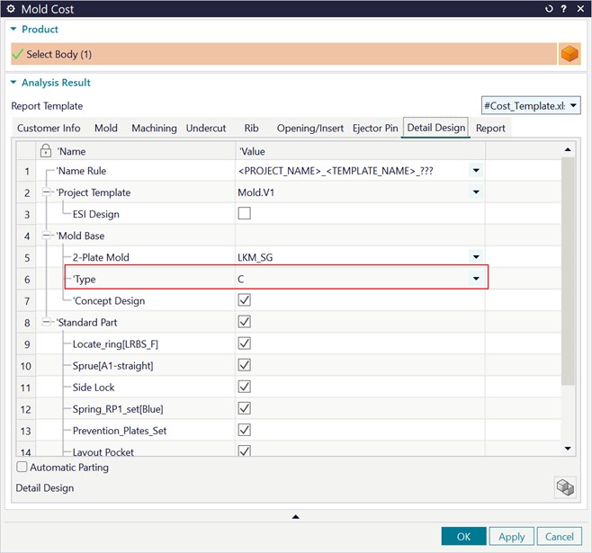This screenshot has width=592, height=553.
Task: Select the 2-Plate Mold tree row
Action: (x=101, y=257)
